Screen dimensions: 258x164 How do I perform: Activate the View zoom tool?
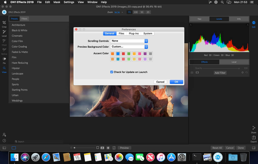click(4, 69)
